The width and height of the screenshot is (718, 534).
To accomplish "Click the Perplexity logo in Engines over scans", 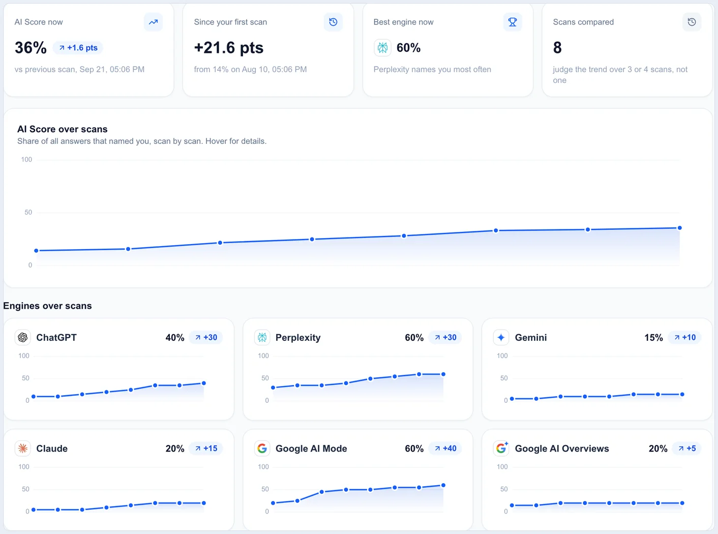I will click(x=262, y=337).
